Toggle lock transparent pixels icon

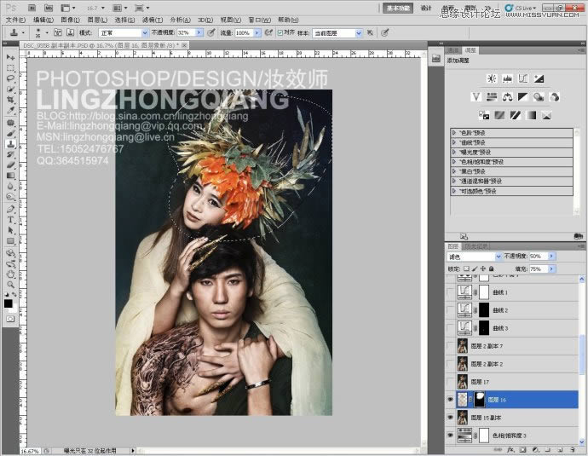coord(466,268)
